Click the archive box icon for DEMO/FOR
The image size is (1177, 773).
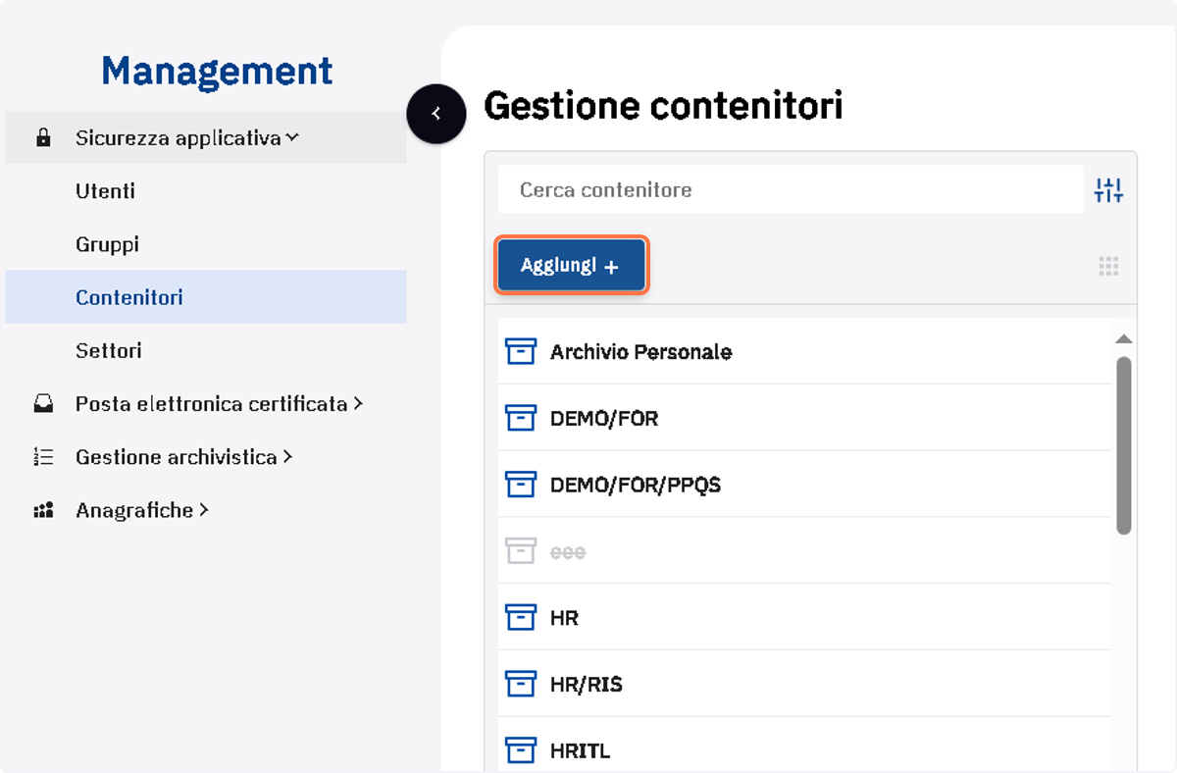[x=521, y=418]
